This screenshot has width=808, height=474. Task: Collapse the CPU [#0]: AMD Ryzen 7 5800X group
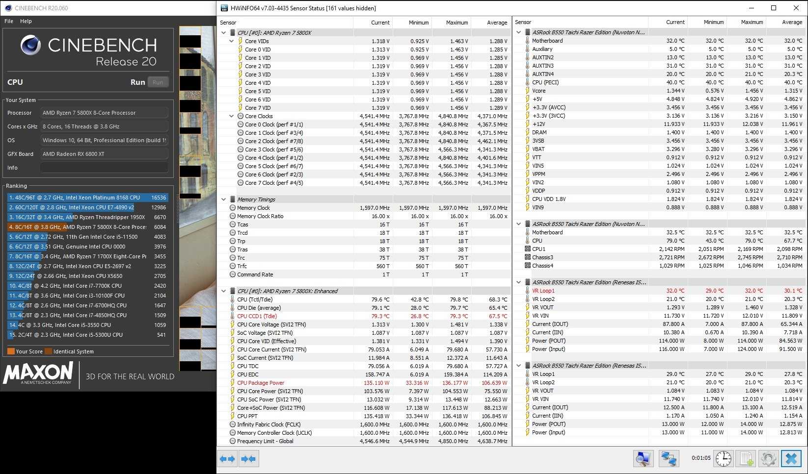(x=224, y=33)
